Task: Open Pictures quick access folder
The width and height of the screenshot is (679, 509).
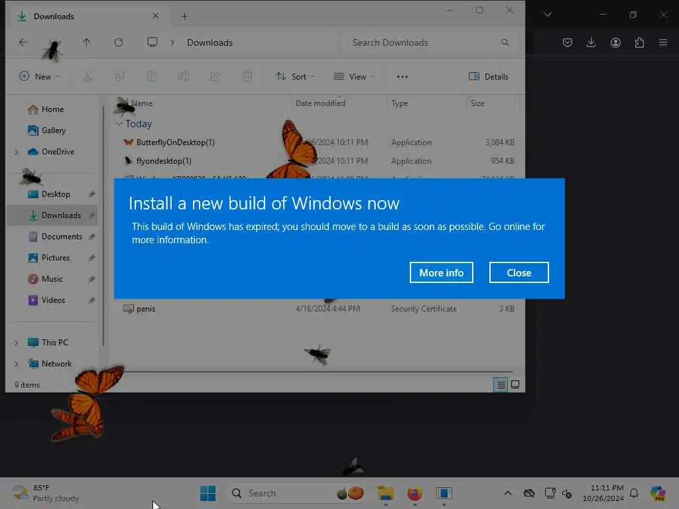Action: (x=54, y=258)
